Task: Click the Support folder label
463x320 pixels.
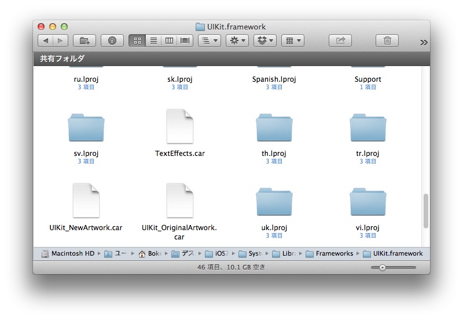Action: coord(368,79)
